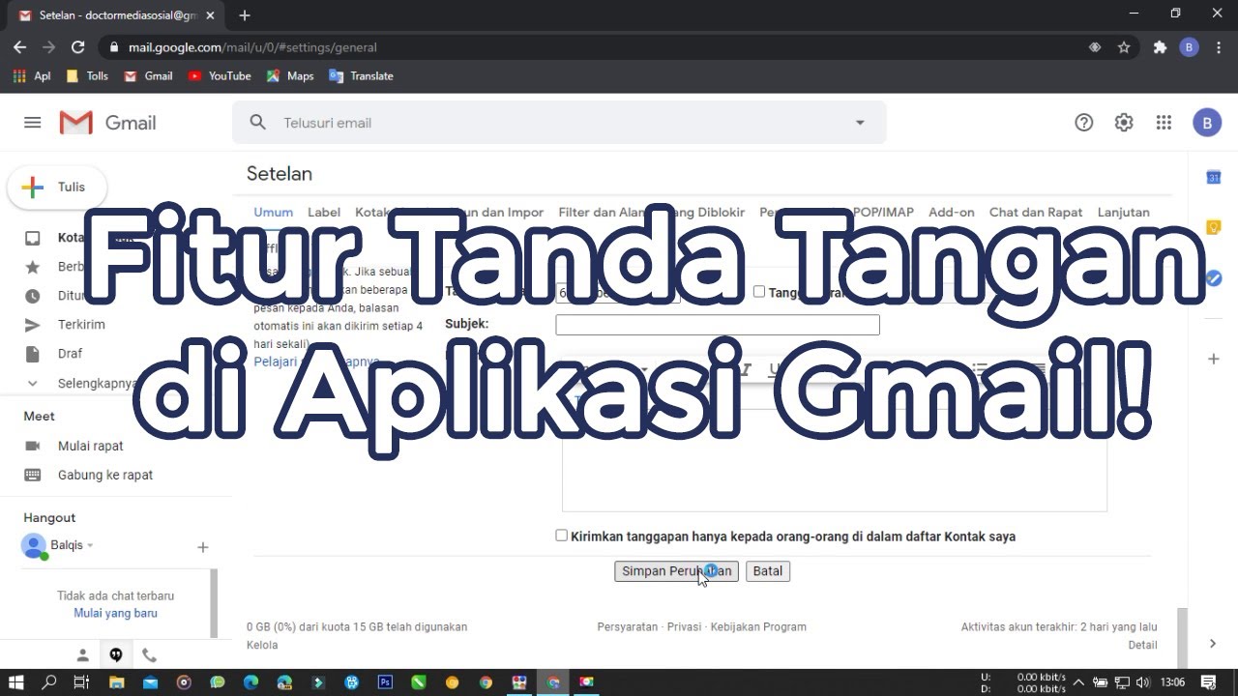1238x696 pixels.
Task: Focus the Telusuri email search box
Action: pyautogui.click(x=561, y=123)
